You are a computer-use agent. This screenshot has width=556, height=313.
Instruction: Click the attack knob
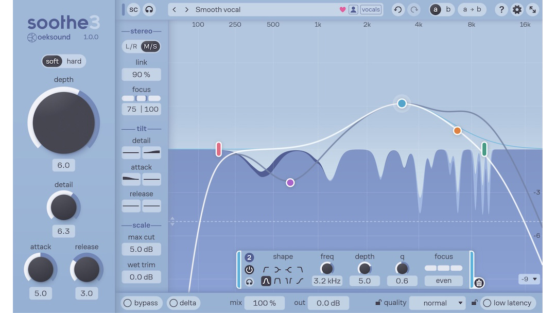(41, 269)
